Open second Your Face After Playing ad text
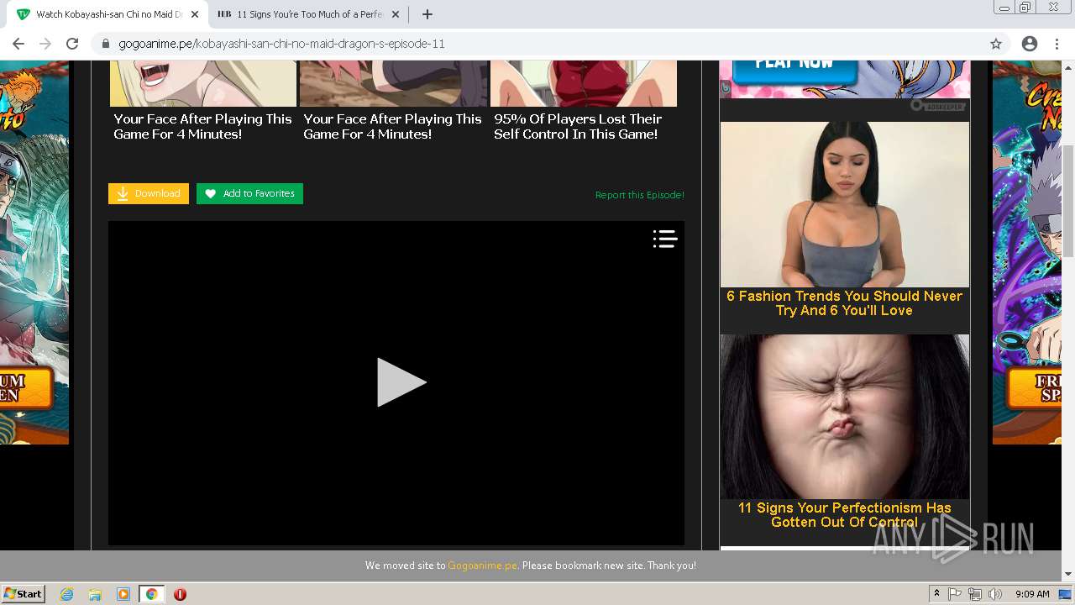This screenshot has width=1075, height=605. coord(392,127)
